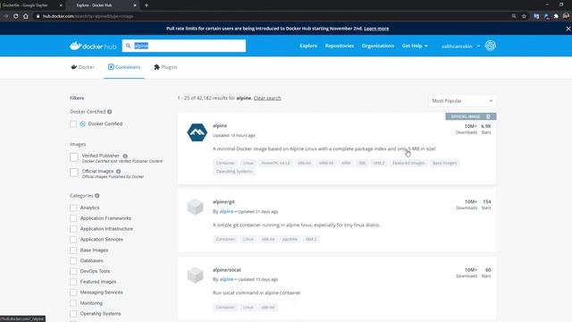This screenshot has height=322, width=572.
Task: Switch to the Docker tab
Action: pos(83,67)
